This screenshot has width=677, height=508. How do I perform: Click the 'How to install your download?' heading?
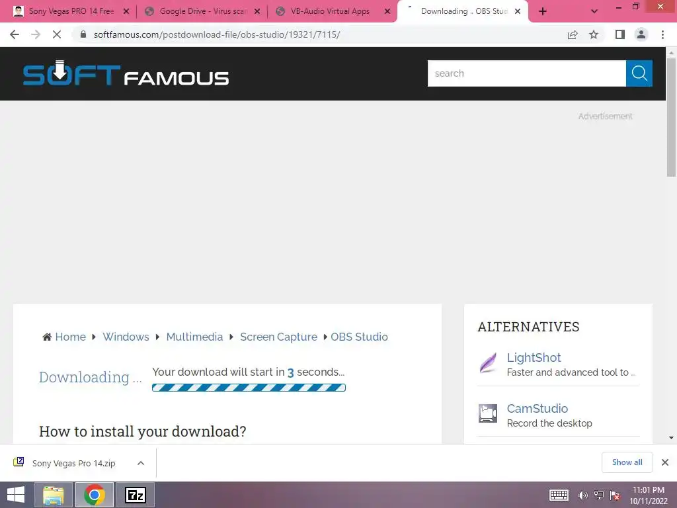click(x=143, y=431)
